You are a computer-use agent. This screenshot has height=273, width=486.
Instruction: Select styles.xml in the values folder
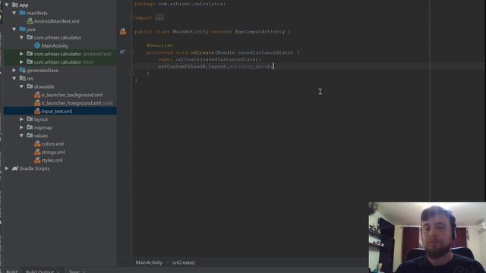tap(52, 160)
